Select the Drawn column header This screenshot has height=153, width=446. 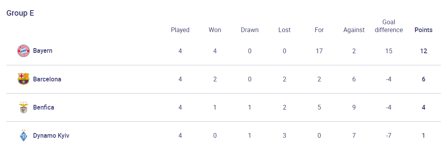pos(250,30)
